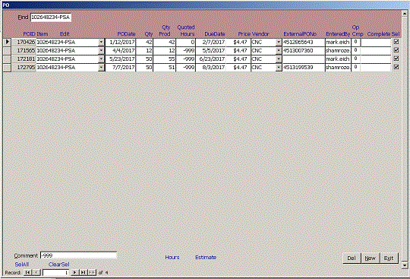Click Qty cell with value 42
The height and width of the screenshot is (279, 410).
click(x=144, y=42)
